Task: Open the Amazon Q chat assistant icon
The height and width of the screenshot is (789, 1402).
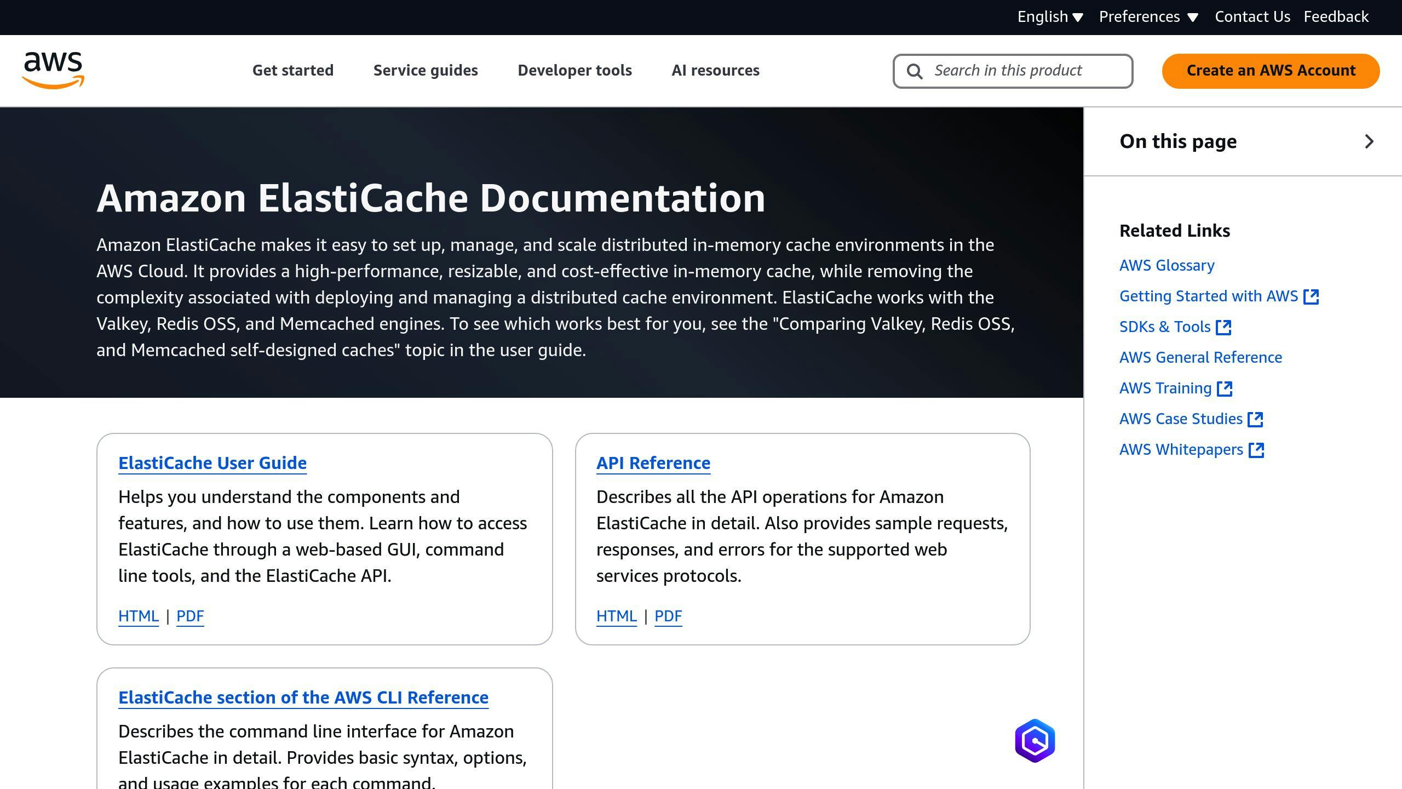Action: (x=1035, y=741)
